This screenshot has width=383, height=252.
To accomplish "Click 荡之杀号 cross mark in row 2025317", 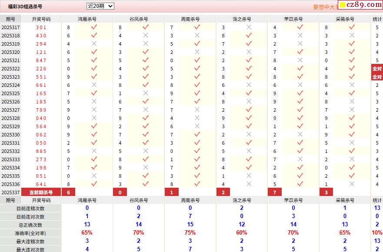I will 249,27.
